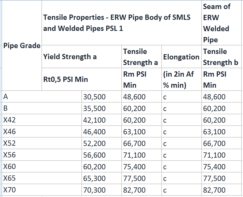Click the 65,300 yield strength cell
This screenshot has width=243, height=197.
(102, 178)
